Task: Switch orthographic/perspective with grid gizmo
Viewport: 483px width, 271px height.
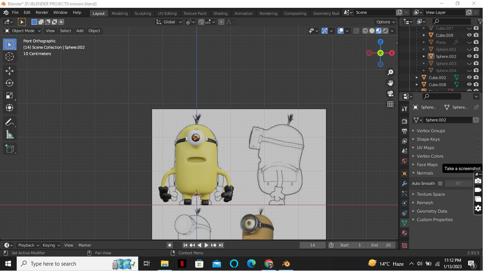Action: click(x=390, y=104)
